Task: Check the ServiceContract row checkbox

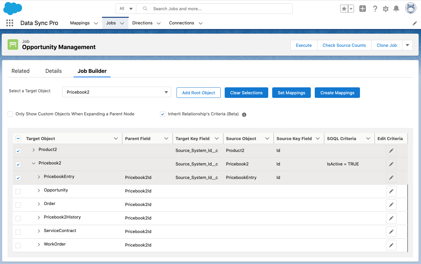Action: [18, 232]
